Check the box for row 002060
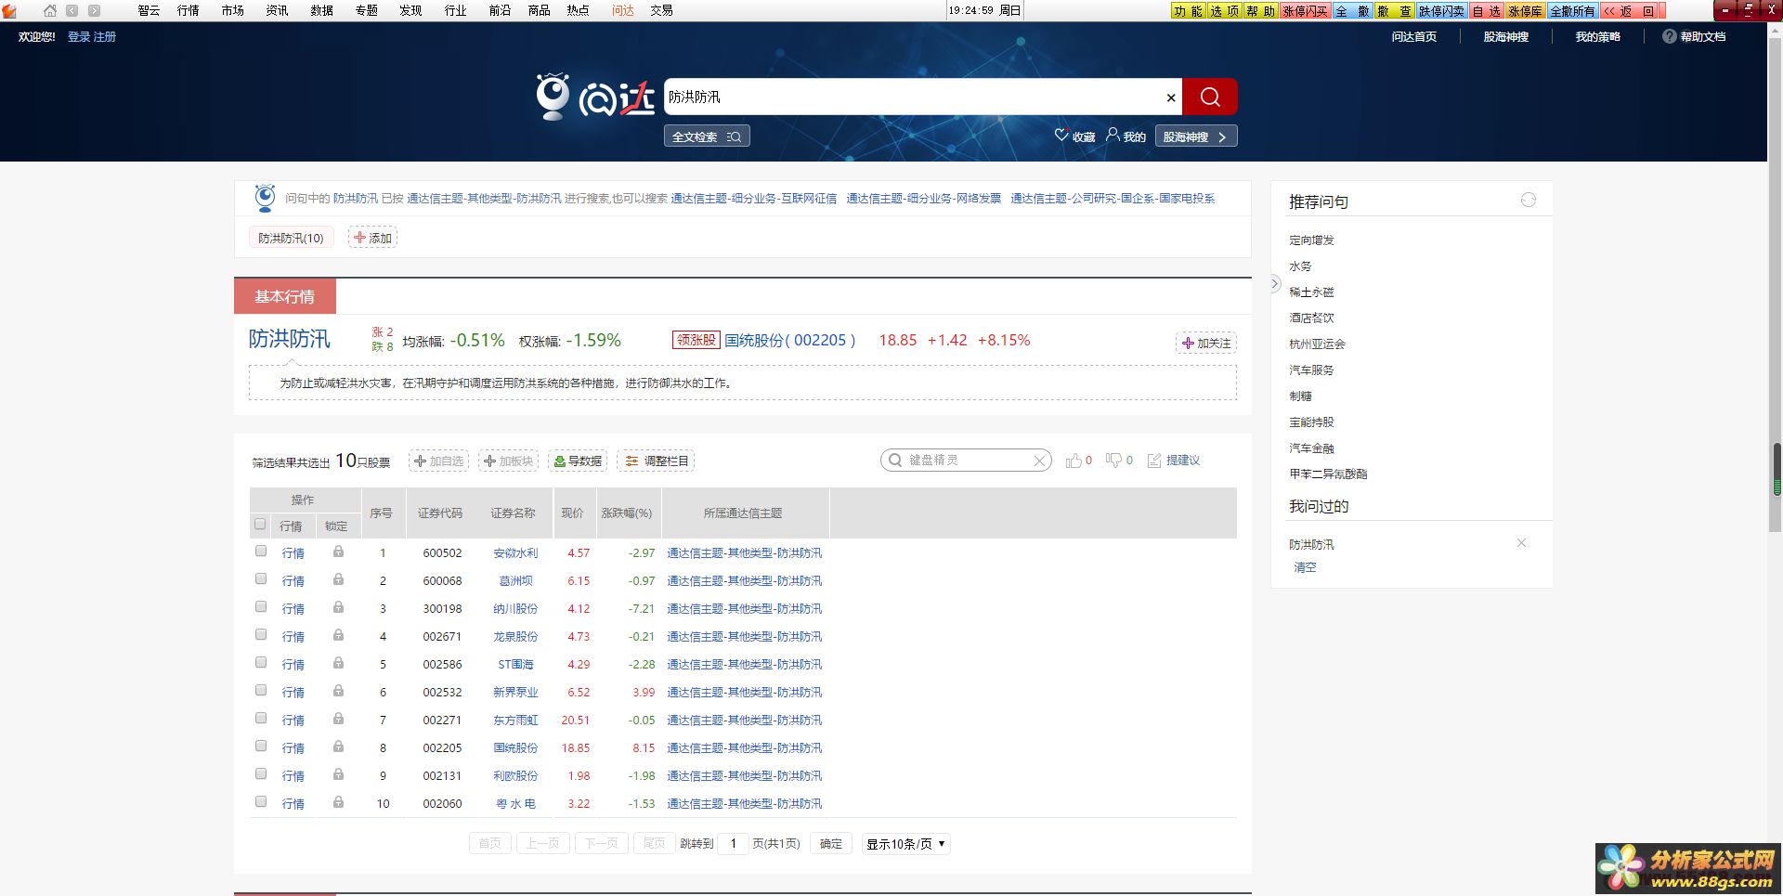Viewport: 1783px width, 896px height. coord(261,801)
